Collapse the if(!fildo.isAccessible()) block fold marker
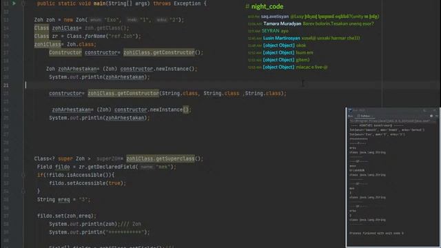This screenshot has width=441, height=248. point(23,175)
